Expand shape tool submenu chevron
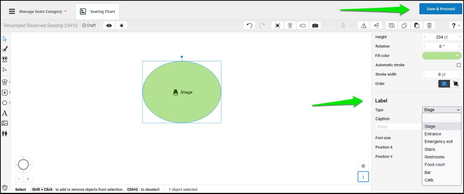The width and height of the screenshot is (464, 194). point(9,103)
